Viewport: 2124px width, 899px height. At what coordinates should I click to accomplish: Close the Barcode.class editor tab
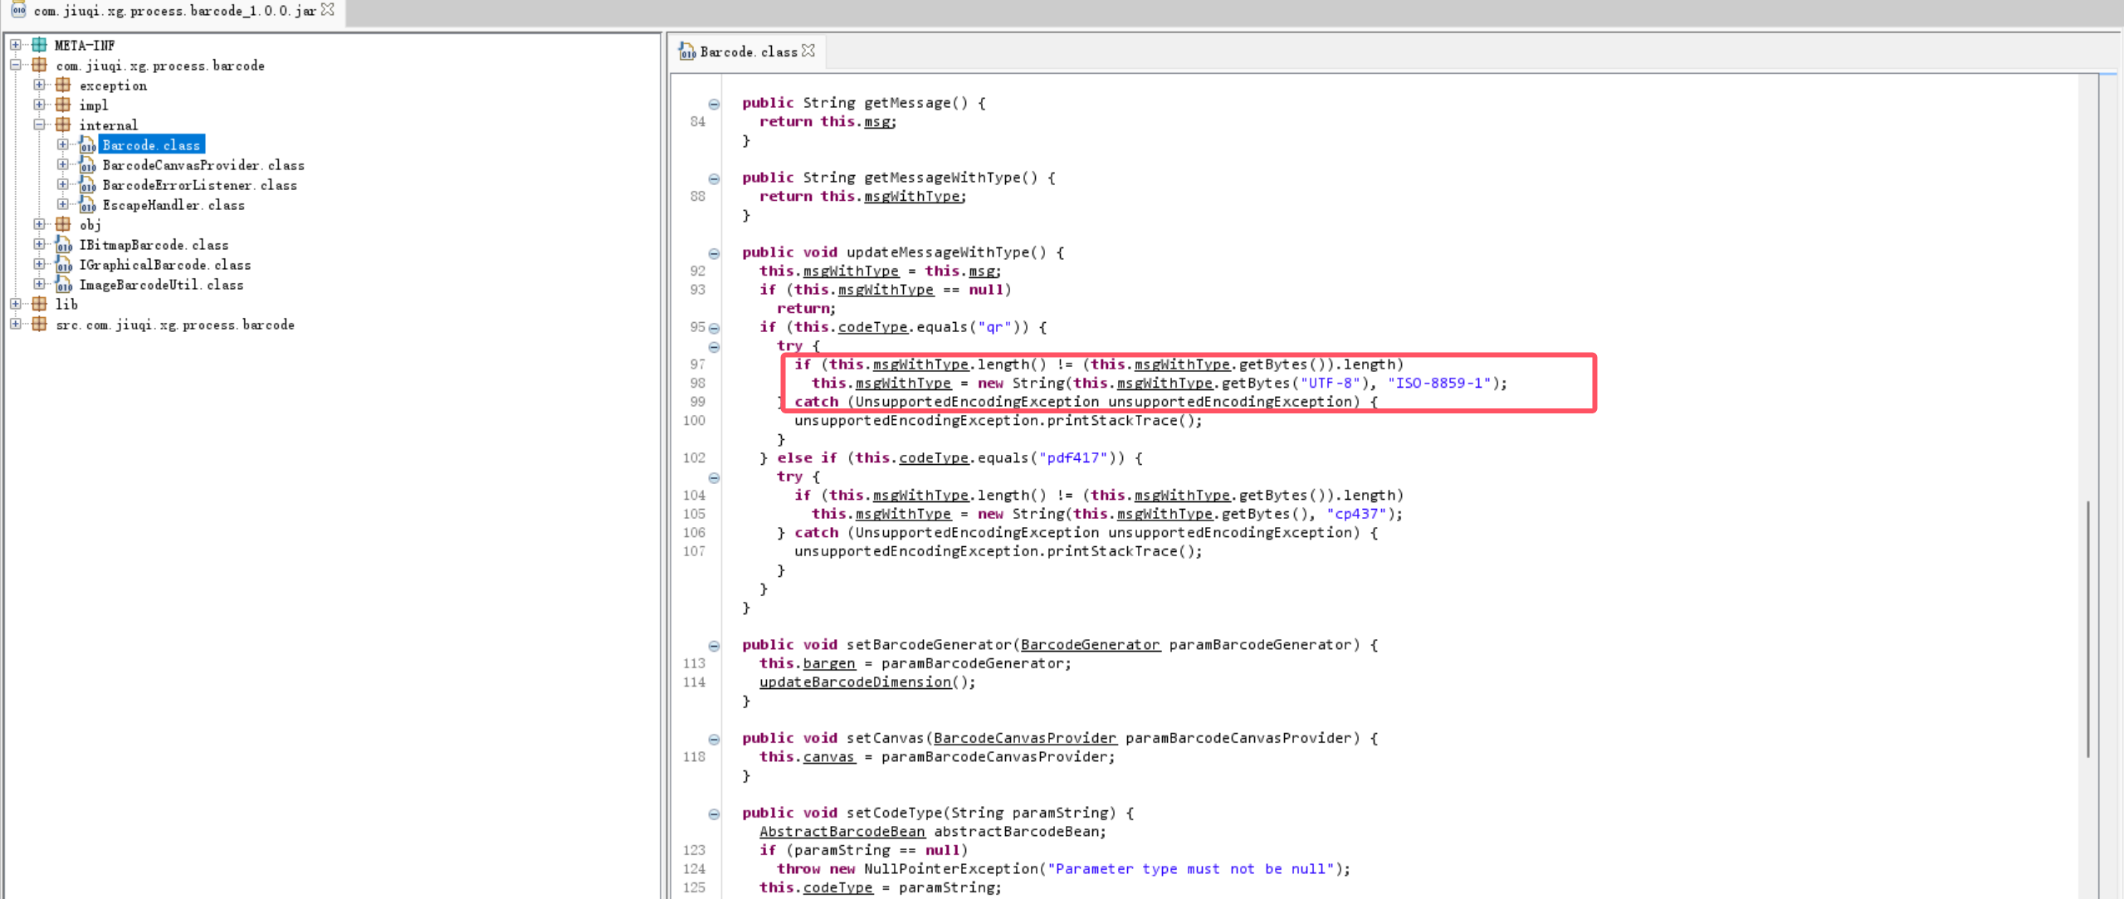click(808, 51)
